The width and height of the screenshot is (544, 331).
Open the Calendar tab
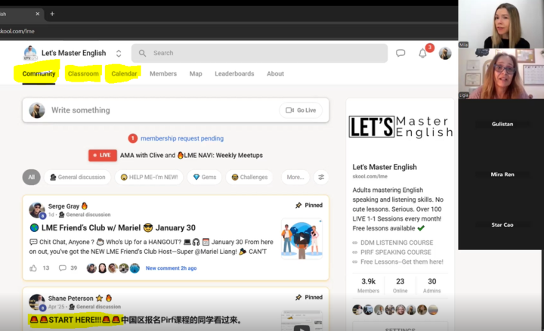click(124, 73)
